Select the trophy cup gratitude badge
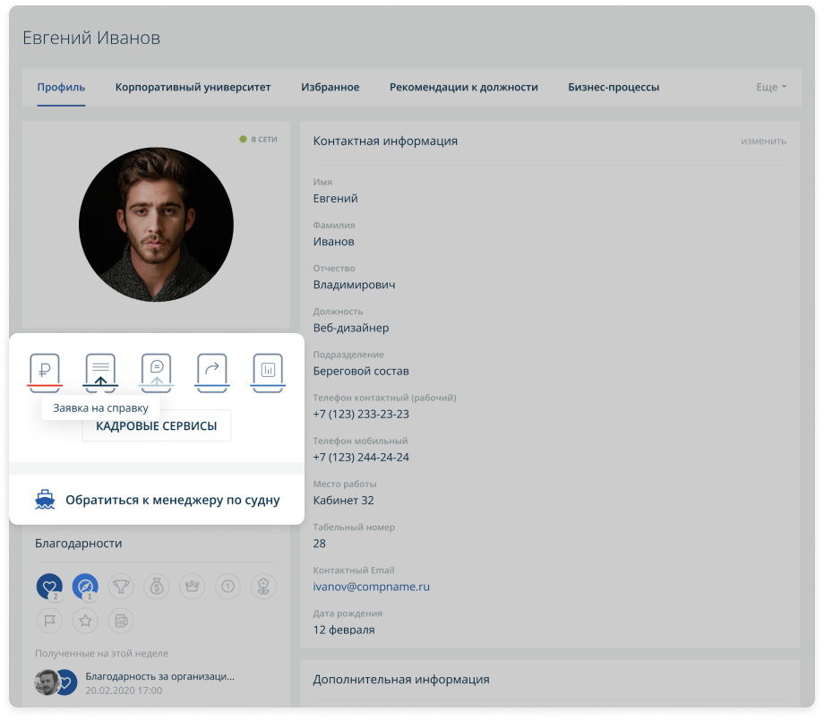 121,587
